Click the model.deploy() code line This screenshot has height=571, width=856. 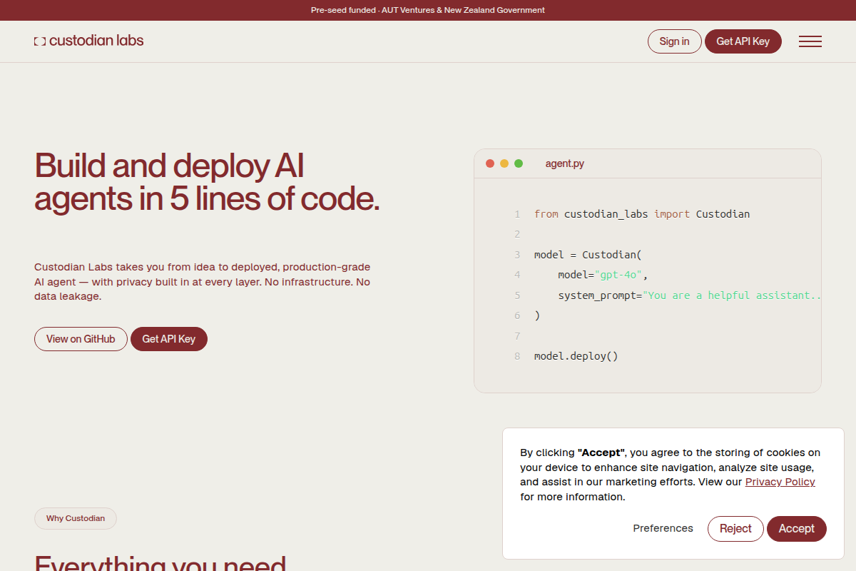click(x=576, y=356)
